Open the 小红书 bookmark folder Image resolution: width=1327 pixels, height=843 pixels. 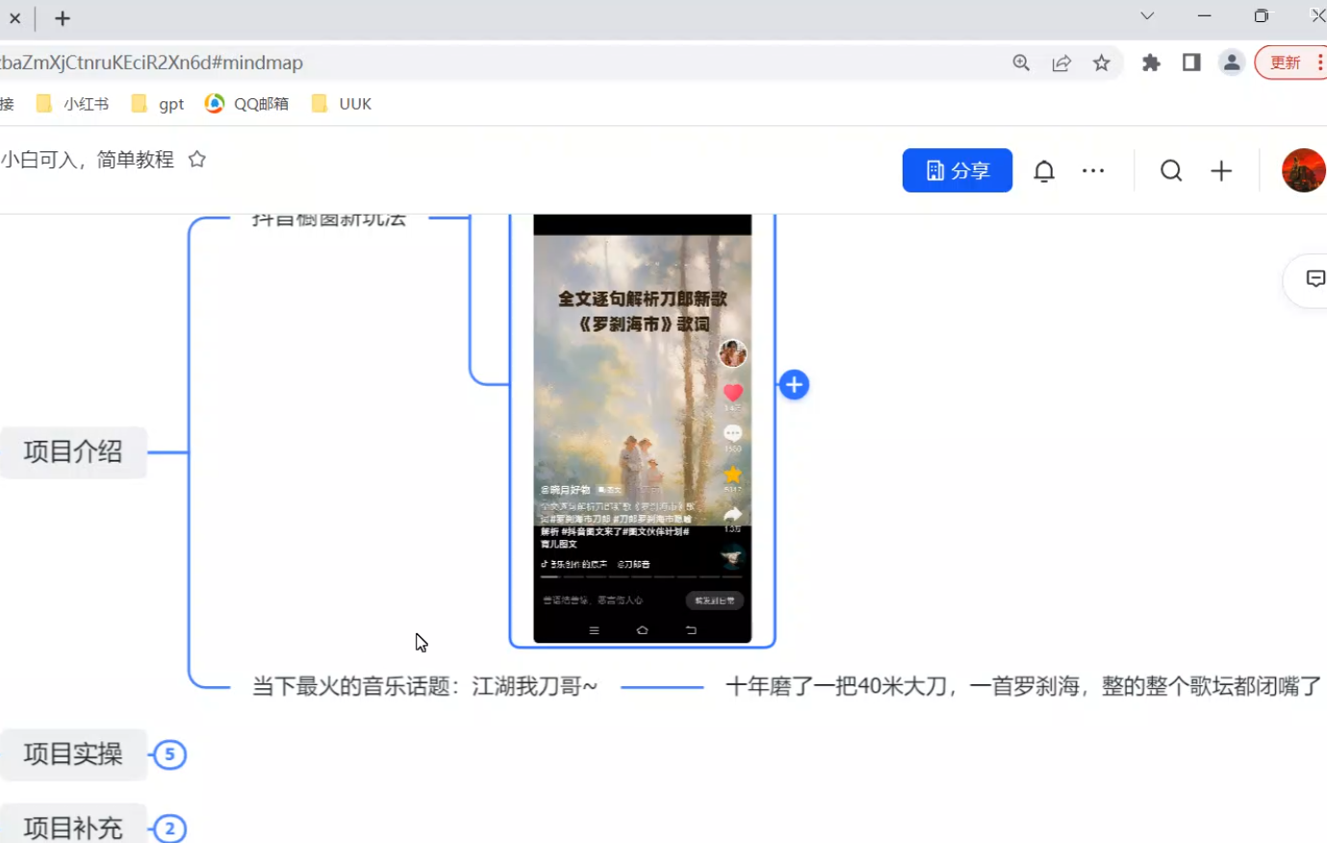[72, 104]
